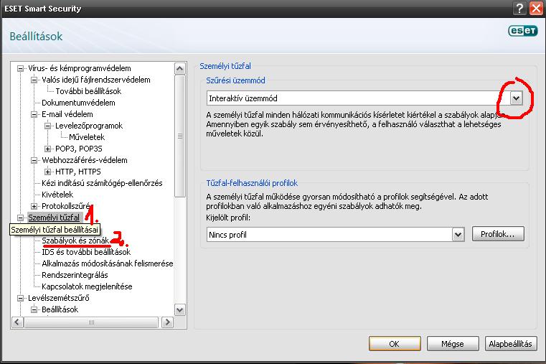Select Alkalmazás módosításának felismerése item
This screenshot has width=546, height=364.
point(107,263)
